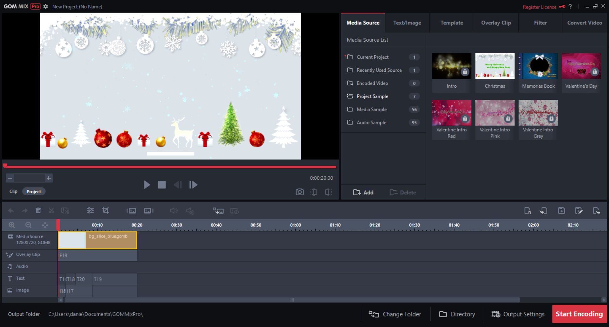
Task: Open the video adjustment sliders icon
Action: click(x=90, y=210)
